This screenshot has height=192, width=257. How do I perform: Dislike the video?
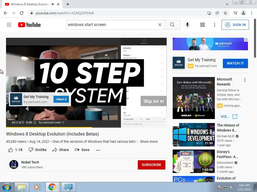click(38, 150)
